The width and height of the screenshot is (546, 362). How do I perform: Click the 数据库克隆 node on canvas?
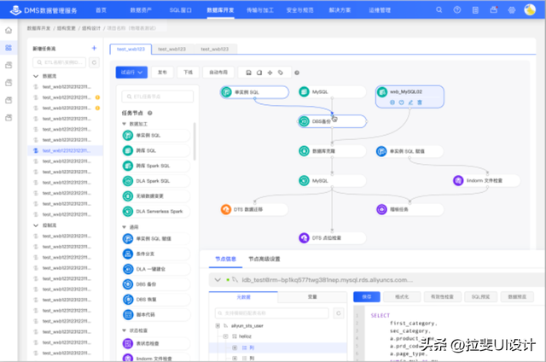point(332,151)
